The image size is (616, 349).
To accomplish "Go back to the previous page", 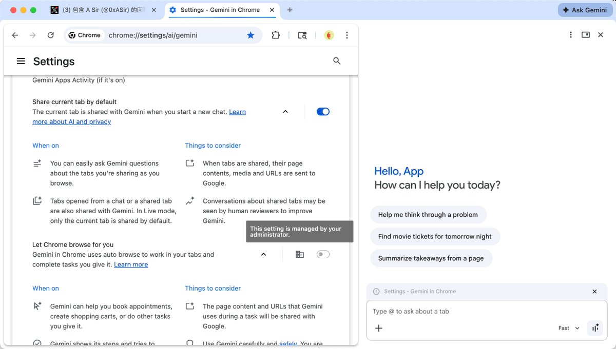I will (x=15, y=35).
